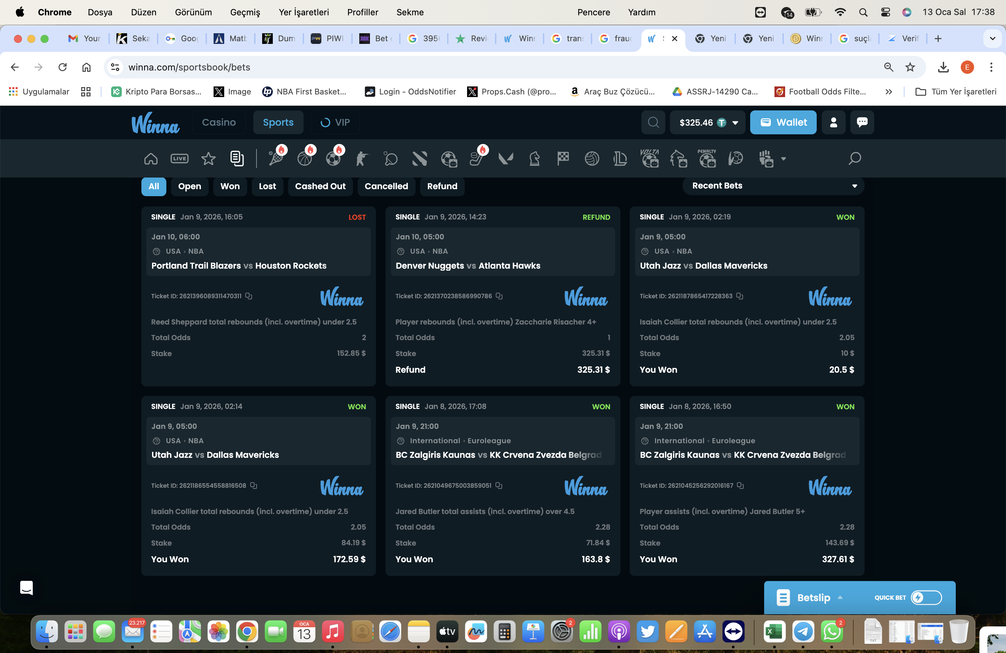The height and width of the screenshot is (653, 1006).
Task: Select the Soccer ball sport icon
Action: click(x=333, y=159)
